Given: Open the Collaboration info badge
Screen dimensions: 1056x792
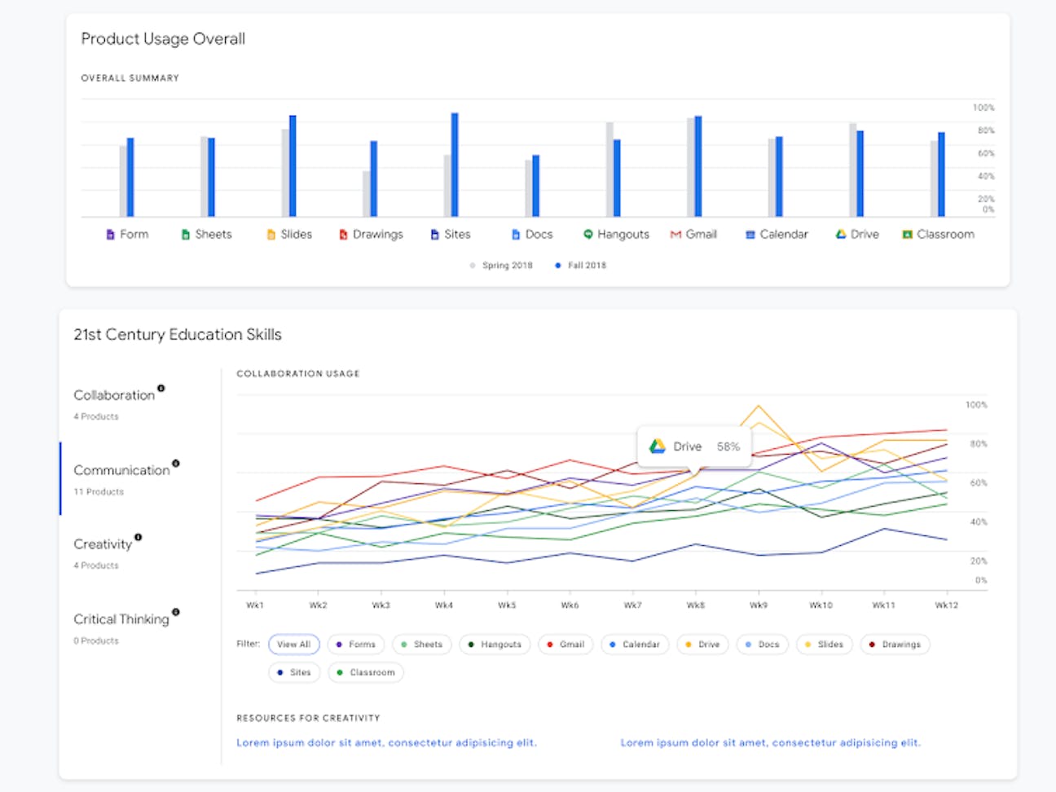Looking at the screenshot, I should pos(161,389).
